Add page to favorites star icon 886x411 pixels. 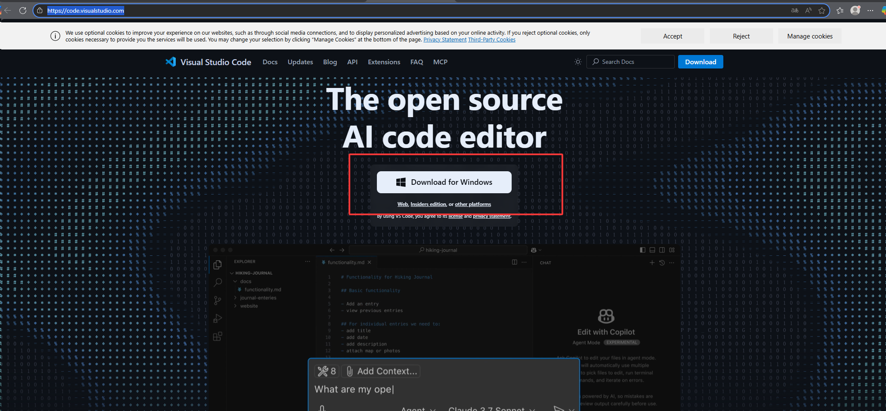[x=822, y=11]
